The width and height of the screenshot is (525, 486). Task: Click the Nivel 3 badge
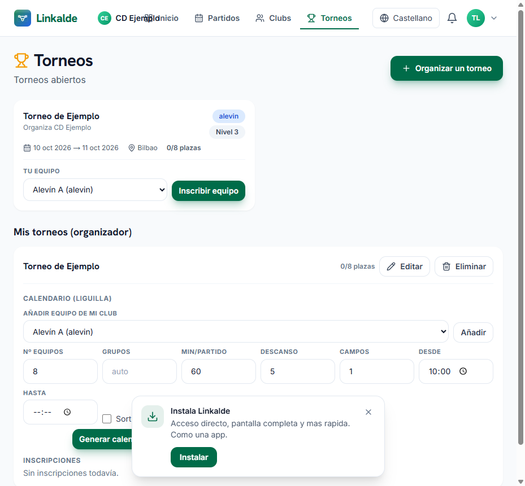[227, 132]
